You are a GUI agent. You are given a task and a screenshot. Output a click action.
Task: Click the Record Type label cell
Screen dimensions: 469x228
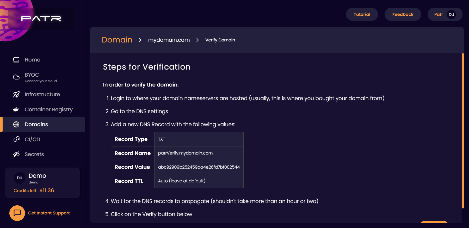tap(133, 139)
